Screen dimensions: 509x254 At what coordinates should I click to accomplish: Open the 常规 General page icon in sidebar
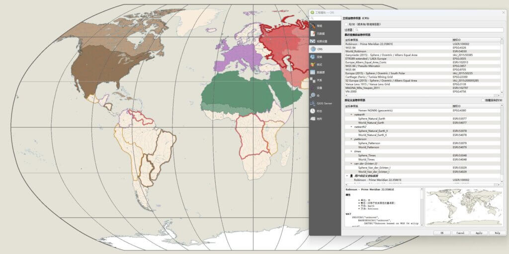(x=313, y=26)
